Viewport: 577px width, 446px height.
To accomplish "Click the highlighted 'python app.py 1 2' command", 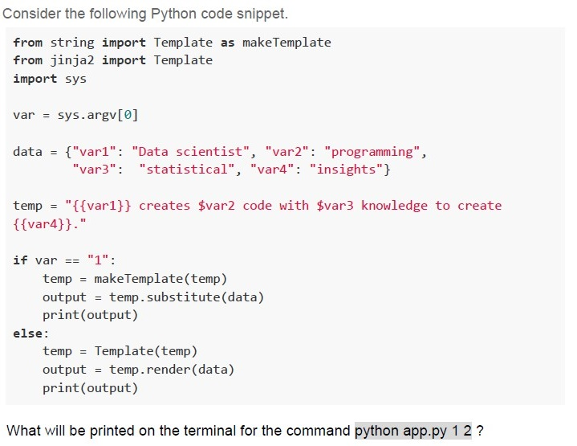I will point(412,431).
